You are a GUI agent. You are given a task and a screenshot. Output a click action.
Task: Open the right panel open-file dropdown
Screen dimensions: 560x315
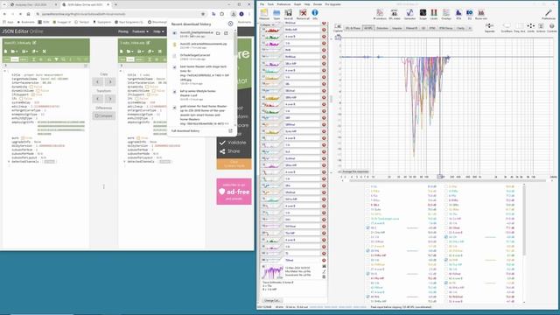click(130, 52)
